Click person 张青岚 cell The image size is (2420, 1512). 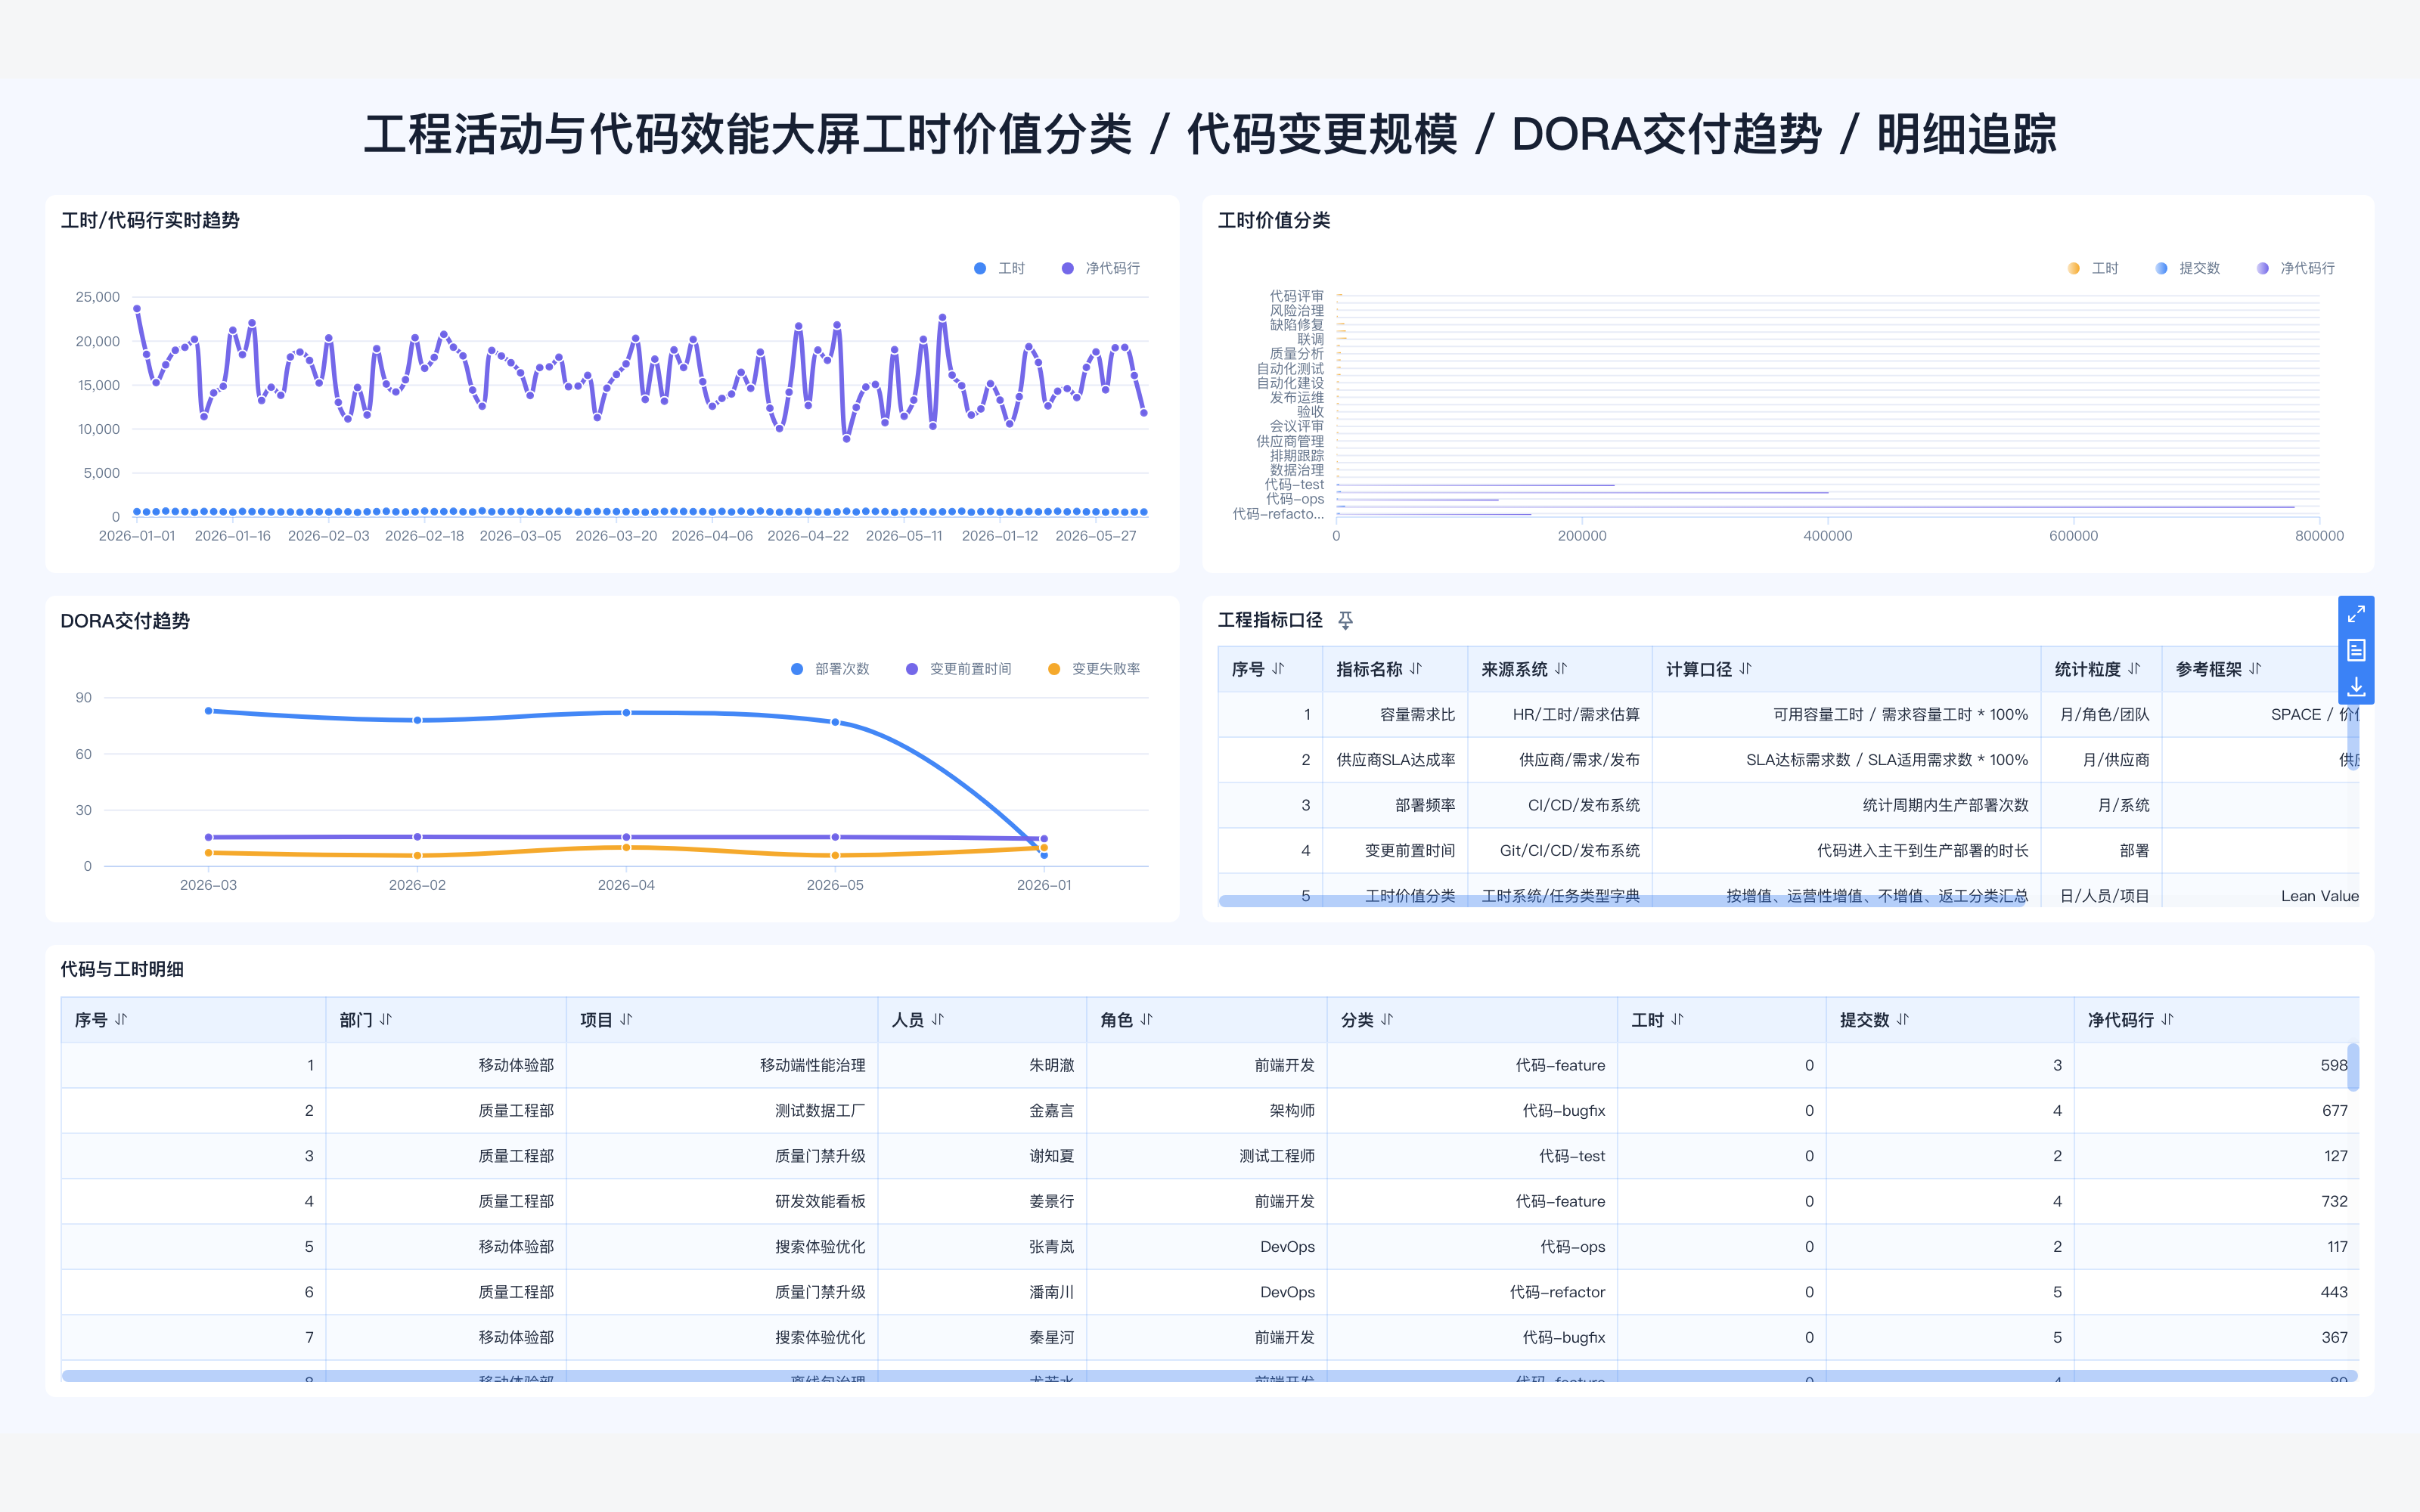pos(982,1247)
